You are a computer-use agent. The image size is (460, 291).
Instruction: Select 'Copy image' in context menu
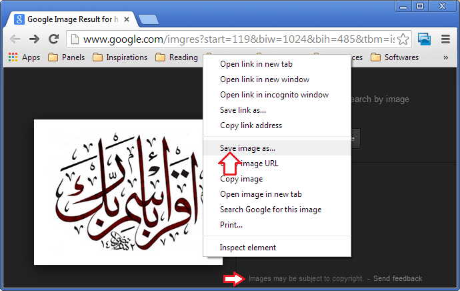click(241, 179)
